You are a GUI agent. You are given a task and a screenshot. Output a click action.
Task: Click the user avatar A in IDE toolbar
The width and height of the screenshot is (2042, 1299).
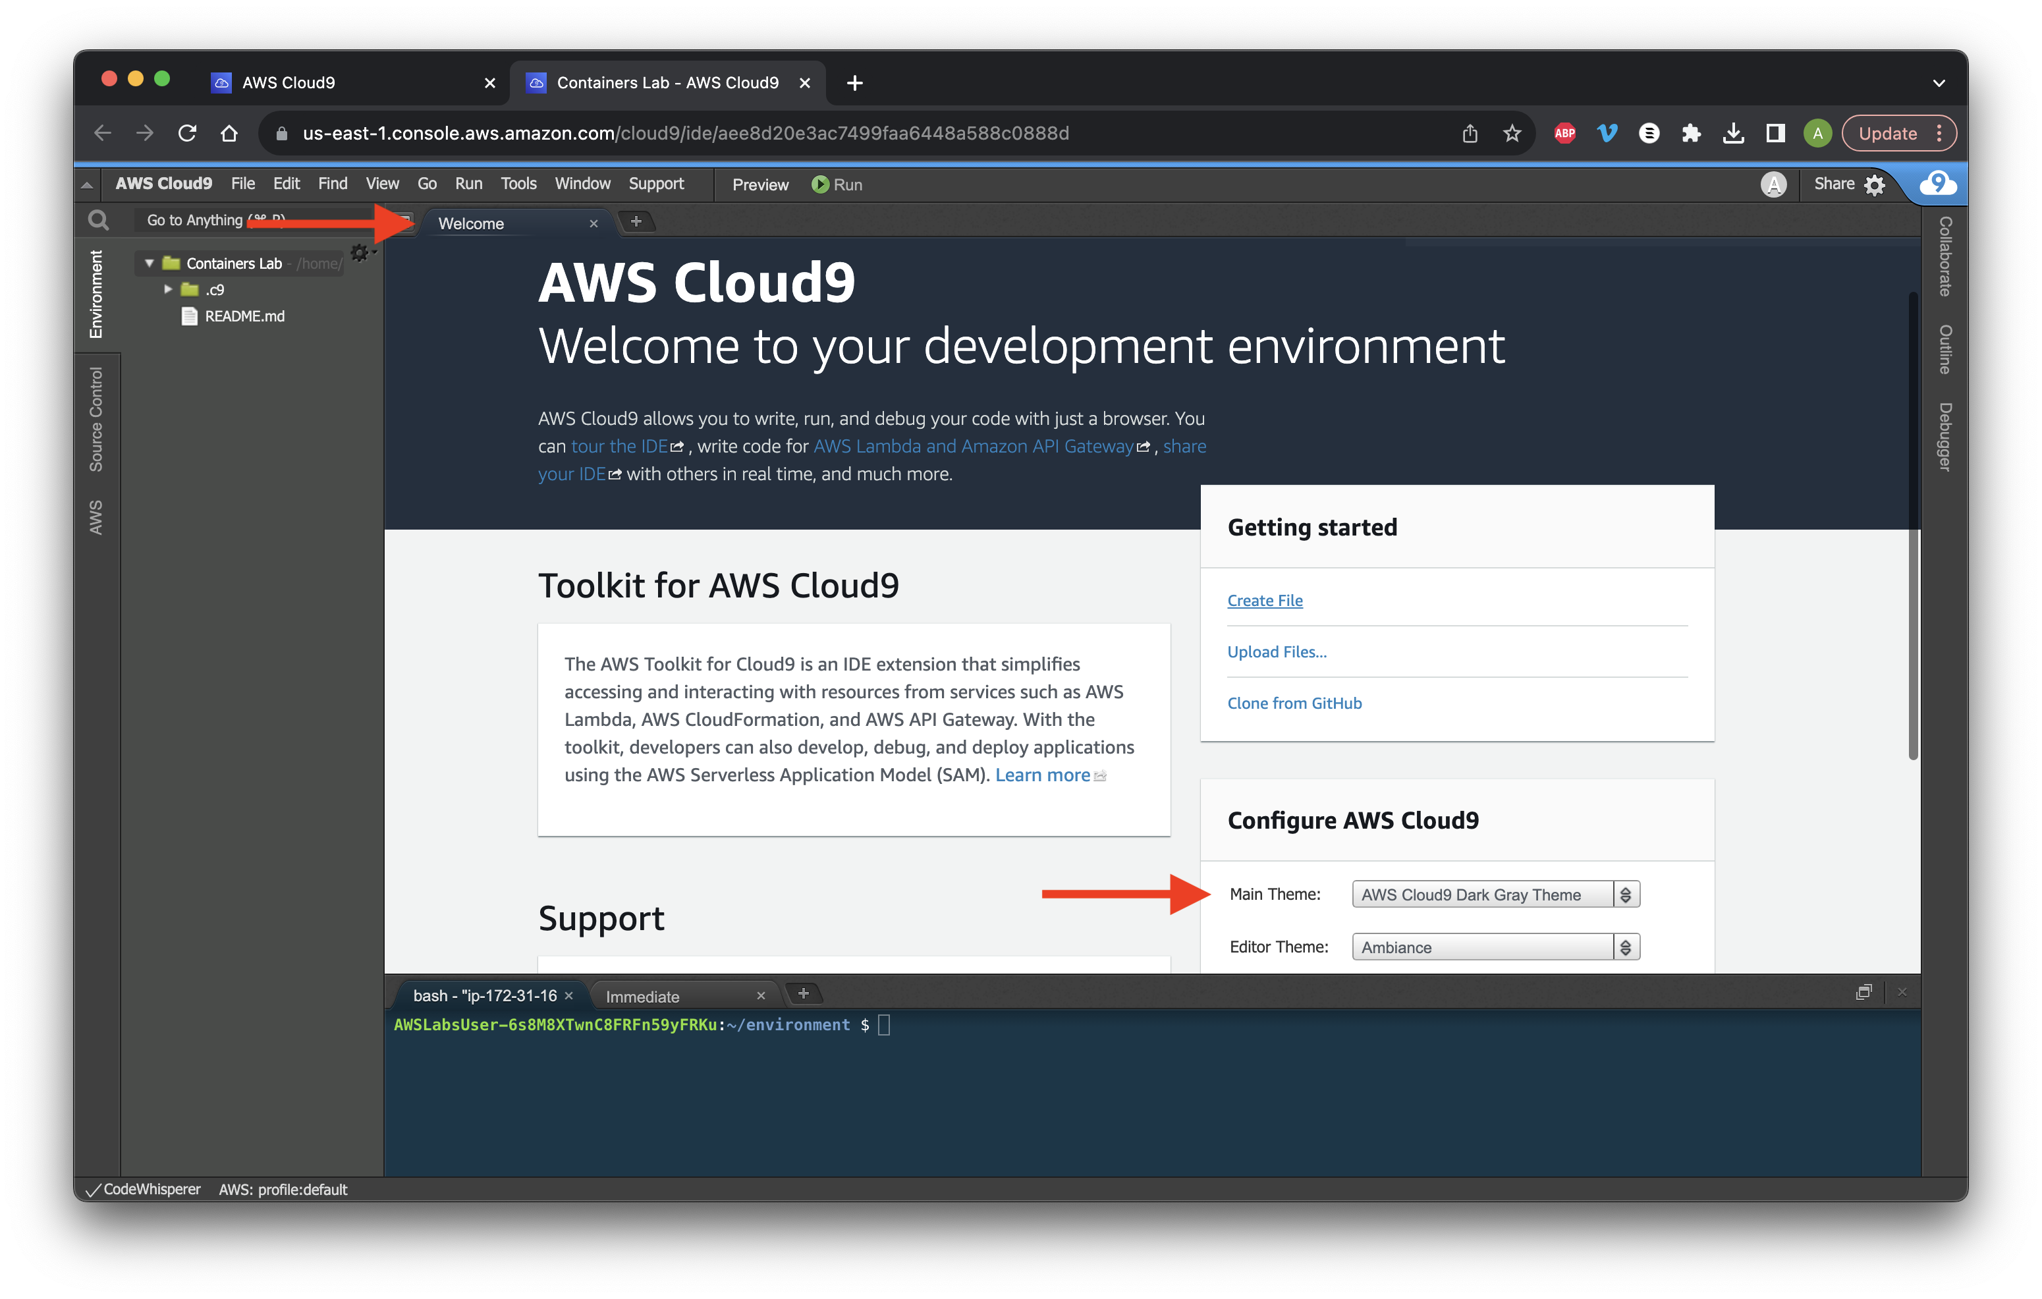1773,184
